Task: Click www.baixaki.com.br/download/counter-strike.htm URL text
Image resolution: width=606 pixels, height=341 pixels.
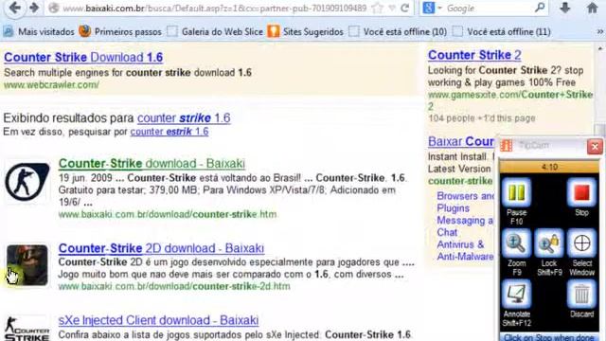Action: (168, 214)
